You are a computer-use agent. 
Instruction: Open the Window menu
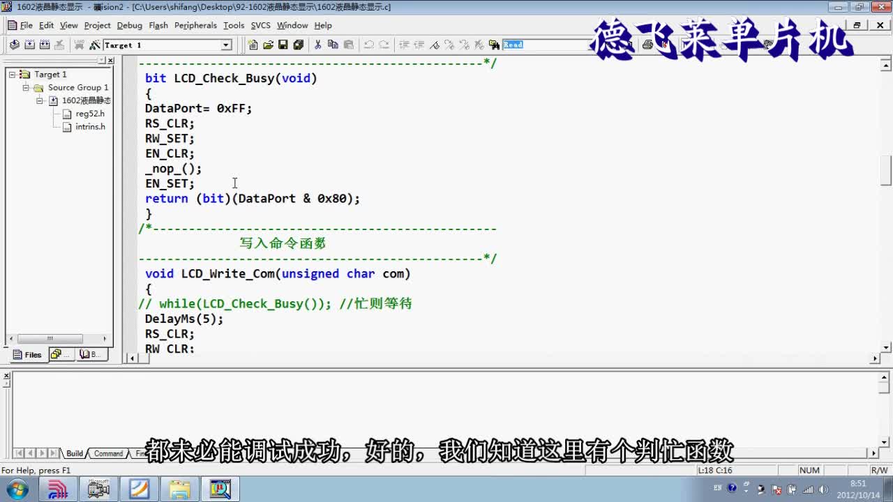point(292,25)
